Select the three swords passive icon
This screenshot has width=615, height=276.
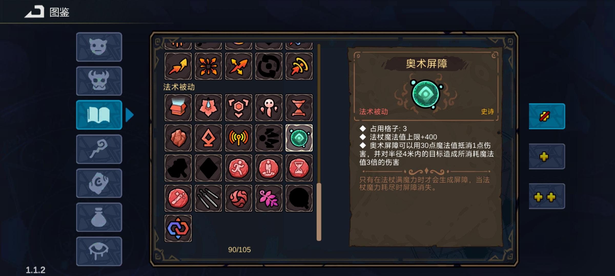click(208, 198)
